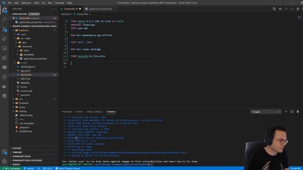Image resolution: width=303 pixels, height=170 pixels.
Task: Open the Docker view in activity bar
Action: [x=4, y=86]
